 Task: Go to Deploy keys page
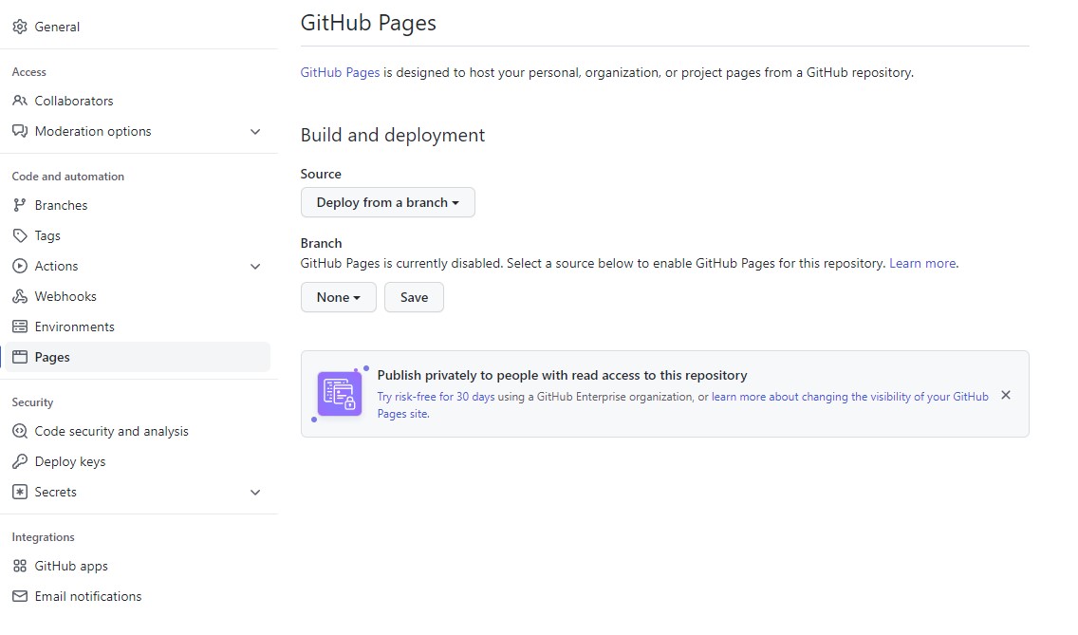pyautogui.click(x=138, y=461)
